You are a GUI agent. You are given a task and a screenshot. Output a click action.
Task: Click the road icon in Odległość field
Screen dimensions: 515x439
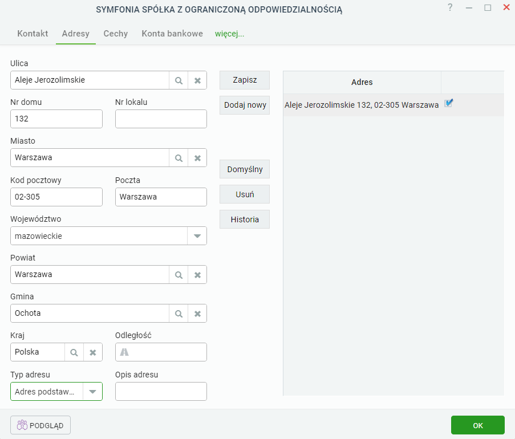(x=124, y=352)
